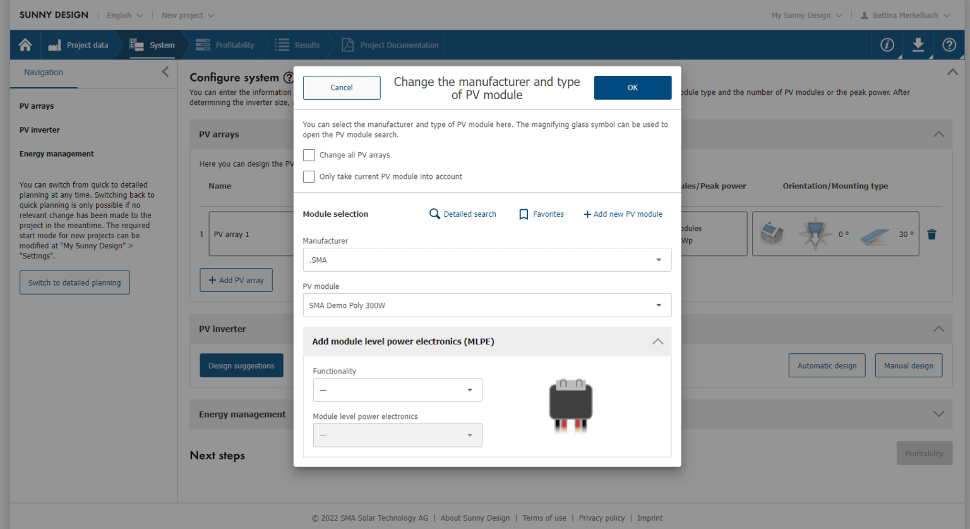Click the help question mark icon
The height and width of the screenshot is (529, 970).
point(949,45)
